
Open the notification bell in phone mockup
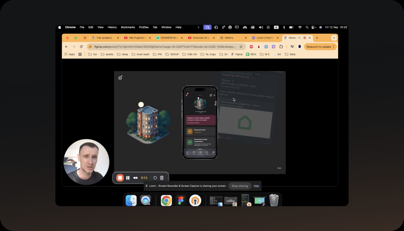click(x=187, y=95)
